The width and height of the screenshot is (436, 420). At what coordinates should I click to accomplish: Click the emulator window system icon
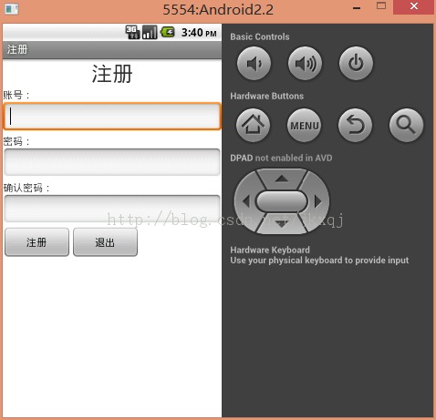click(12, 9)
